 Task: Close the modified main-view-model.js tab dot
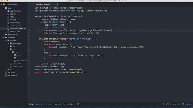pos(57,4)
